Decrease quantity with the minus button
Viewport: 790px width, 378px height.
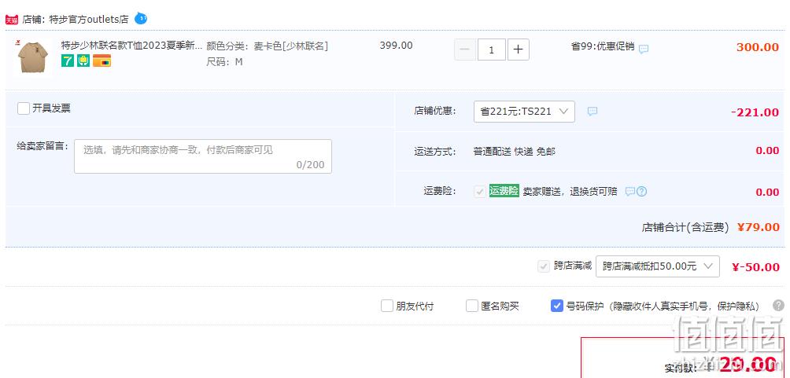pyautogui.click(x=465, y=50)
